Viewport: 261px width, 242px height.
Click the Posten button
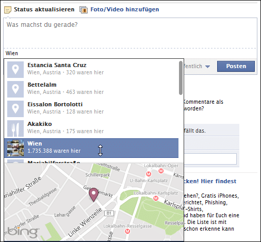tap(236, 66)
